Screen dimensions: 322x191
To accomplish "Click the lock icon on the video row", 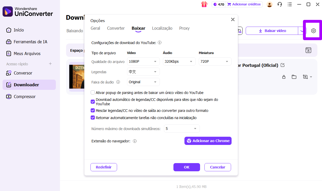I will 284,77.
